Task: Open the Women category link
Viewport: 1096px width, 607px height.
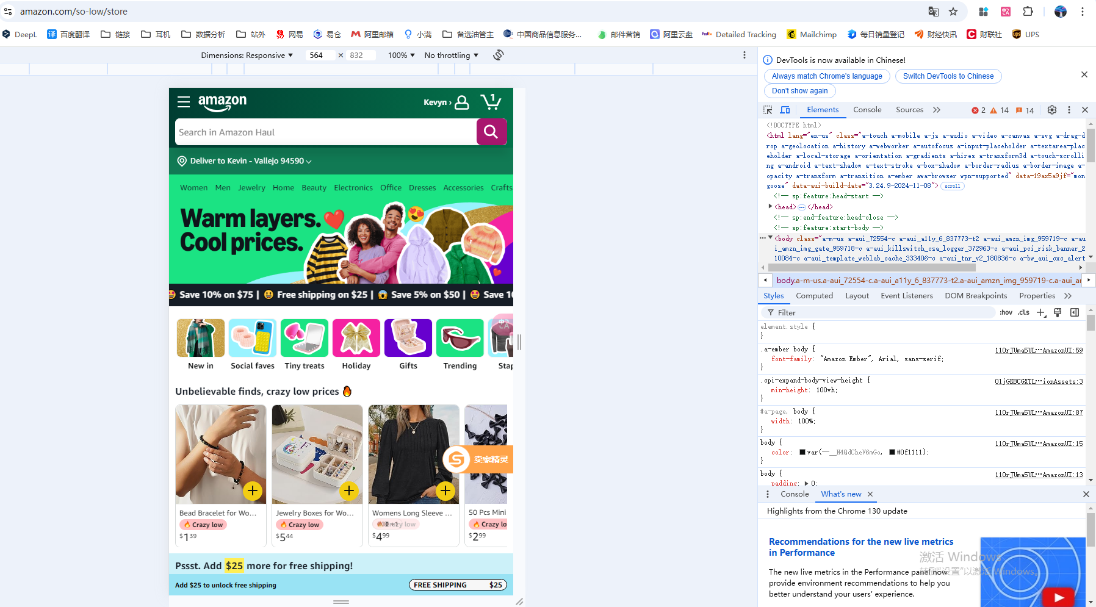Action: coord(193,188)
